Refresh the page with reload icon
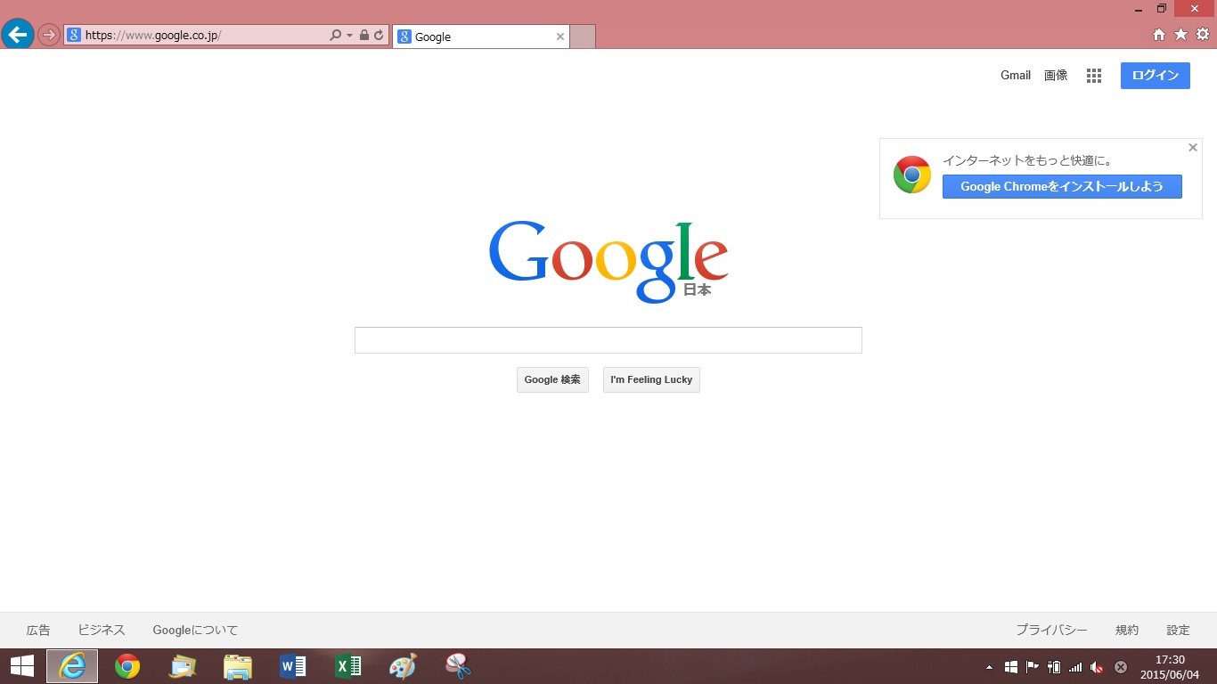The height and width of the screenshot is (684, 1217). coord(379,36)
